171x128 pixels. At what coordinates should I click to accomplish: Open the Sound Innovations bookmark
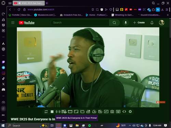pos(149,15)
